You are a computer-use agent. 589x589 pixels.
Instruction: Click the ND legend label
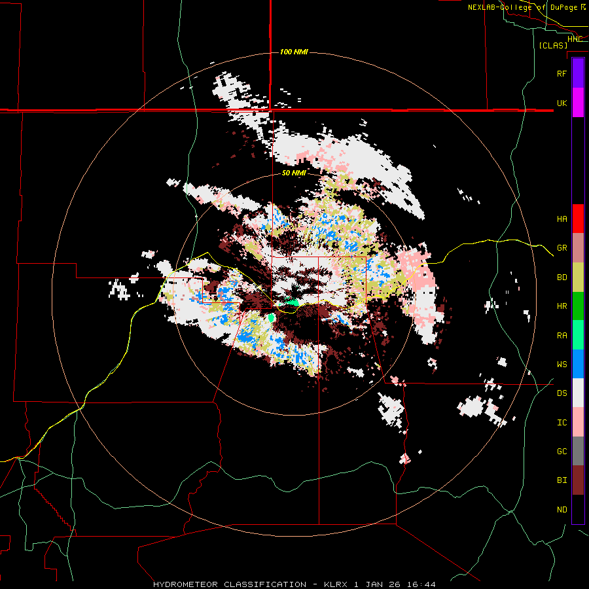(562, 510)
